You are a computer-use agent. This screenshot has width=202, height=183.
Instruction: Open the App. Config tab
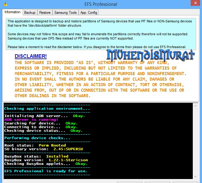(x=88, y=13)
